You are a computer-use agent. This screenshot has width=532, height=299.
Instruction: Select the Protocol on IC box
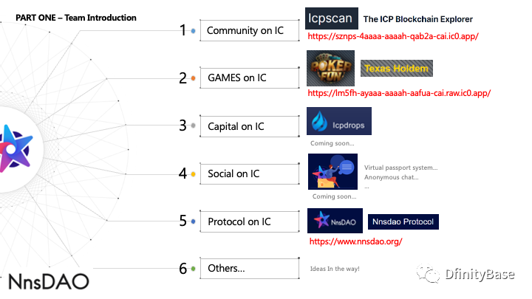(x=250, y=221)
